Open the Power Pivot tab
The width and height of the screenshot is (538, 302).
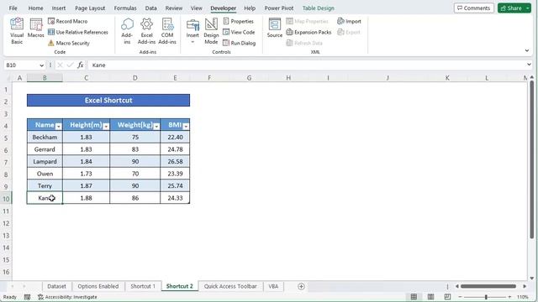(278, 8)
